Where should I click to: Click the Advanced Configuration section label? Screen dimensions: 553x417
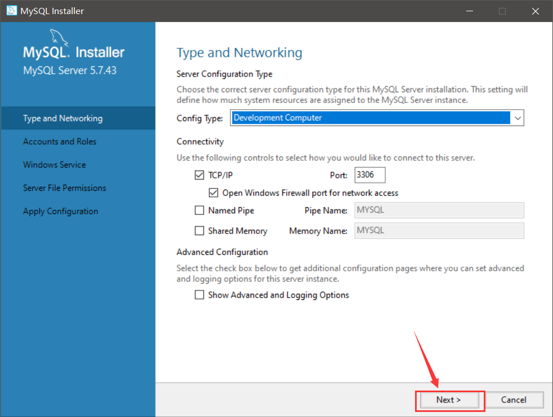pos(222,252)
